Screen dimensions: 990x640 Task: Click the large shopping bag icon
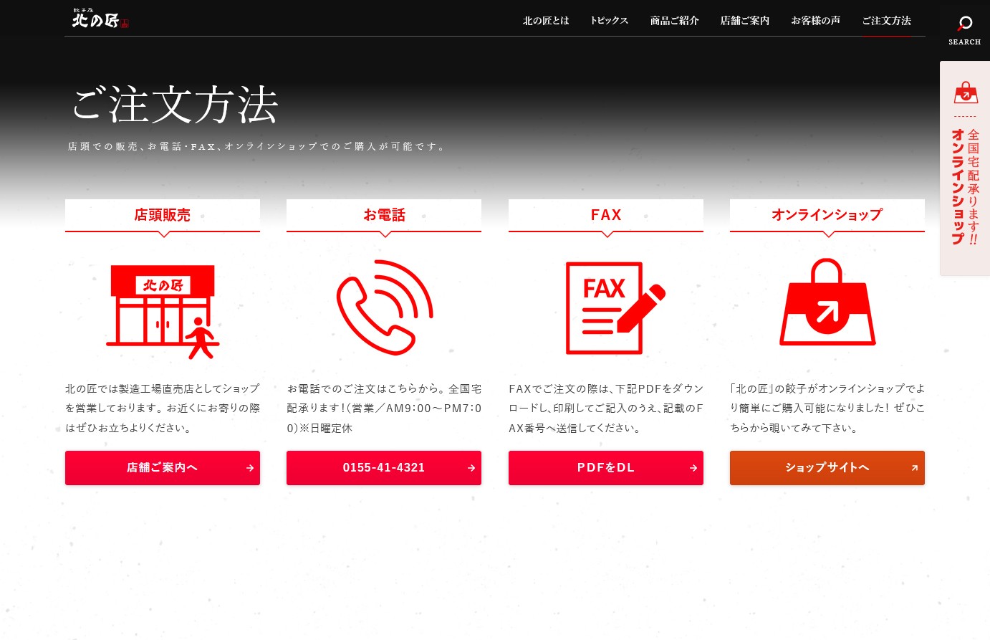827,302
